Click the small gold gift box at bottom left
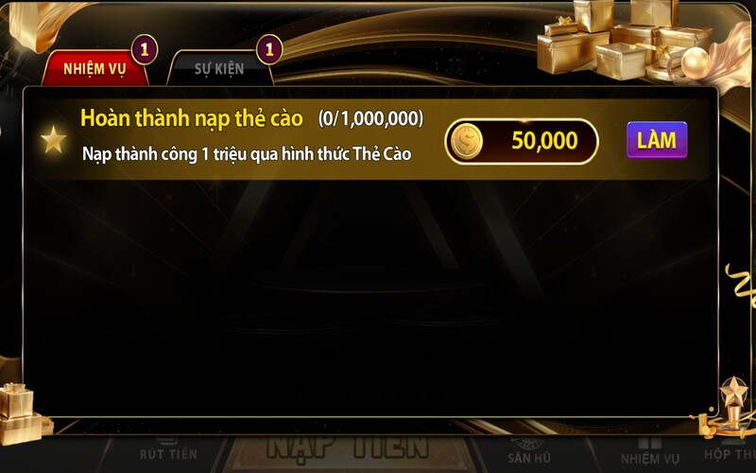 [x=19, y=413]
